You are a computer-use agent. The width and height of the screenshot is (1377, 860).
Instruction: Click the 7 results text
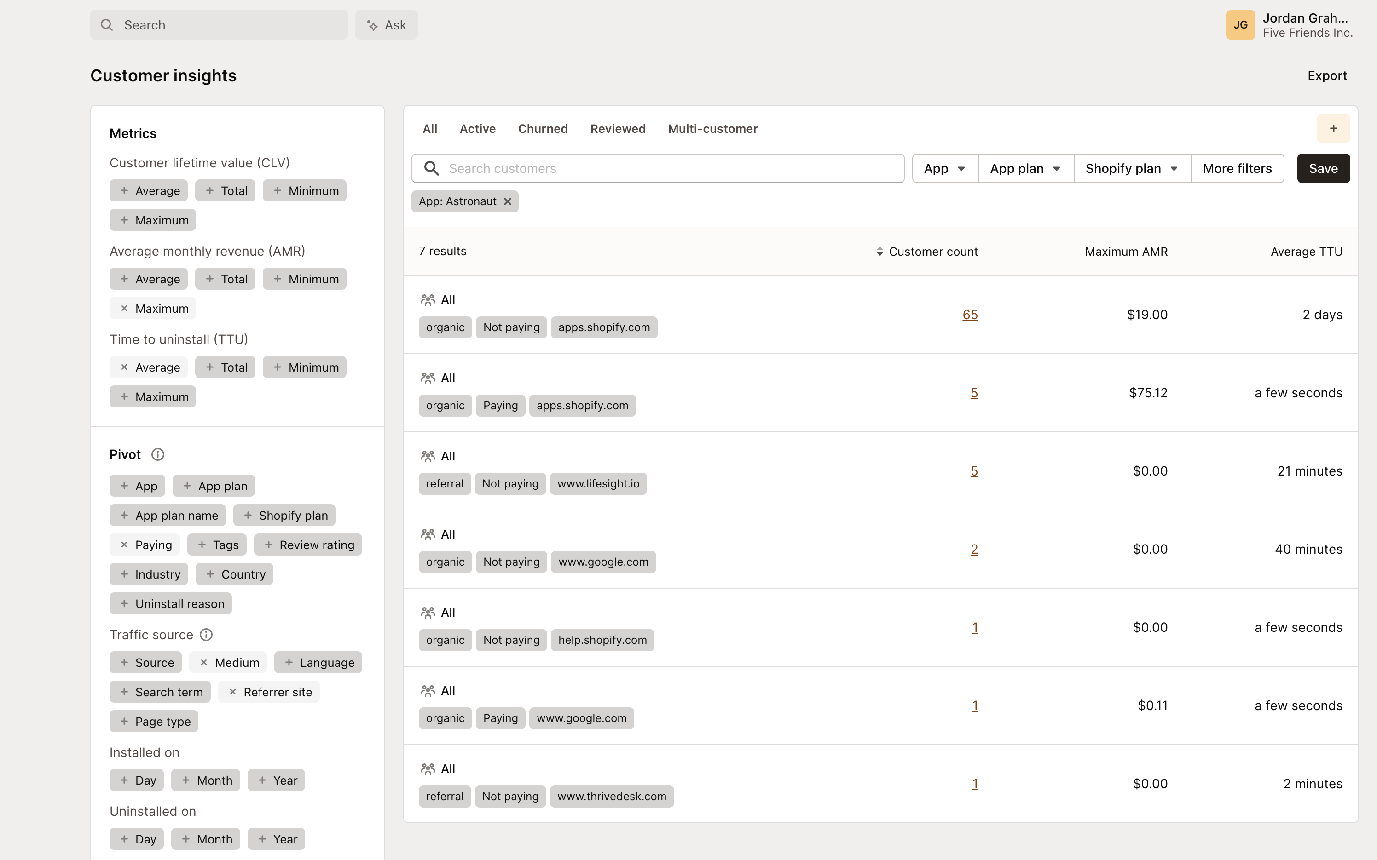tap(443, 251)
